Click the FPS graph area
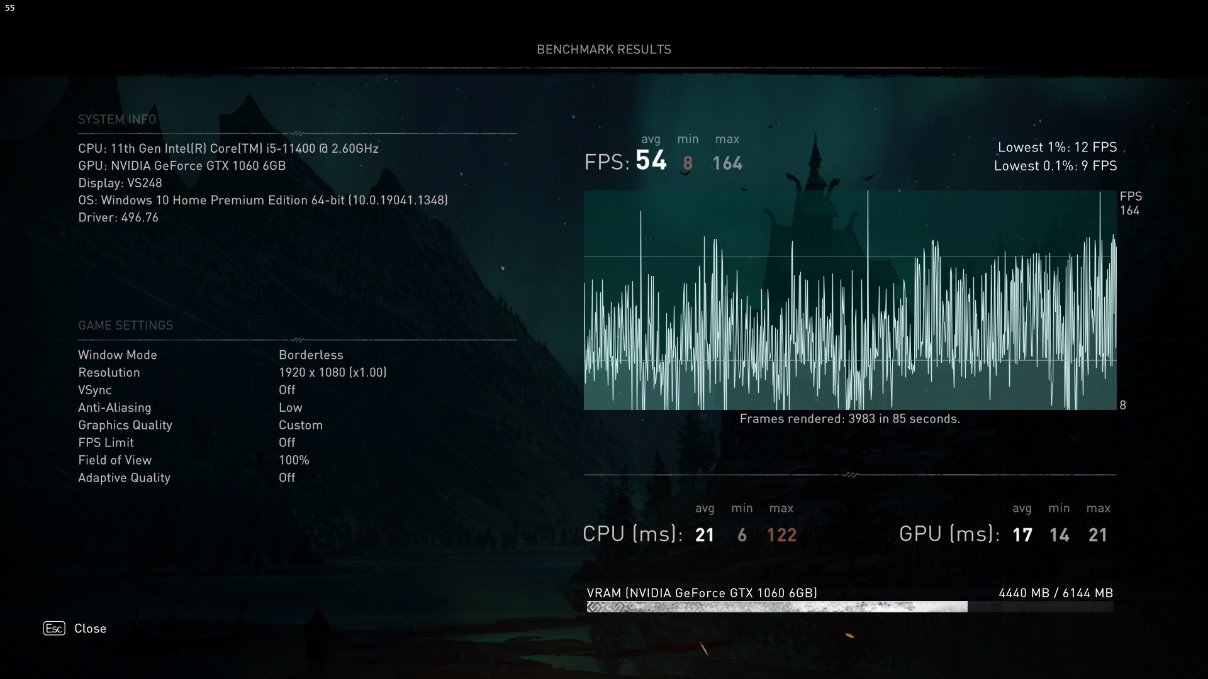The image size is (1208, 679). click(x=849, y=301)
